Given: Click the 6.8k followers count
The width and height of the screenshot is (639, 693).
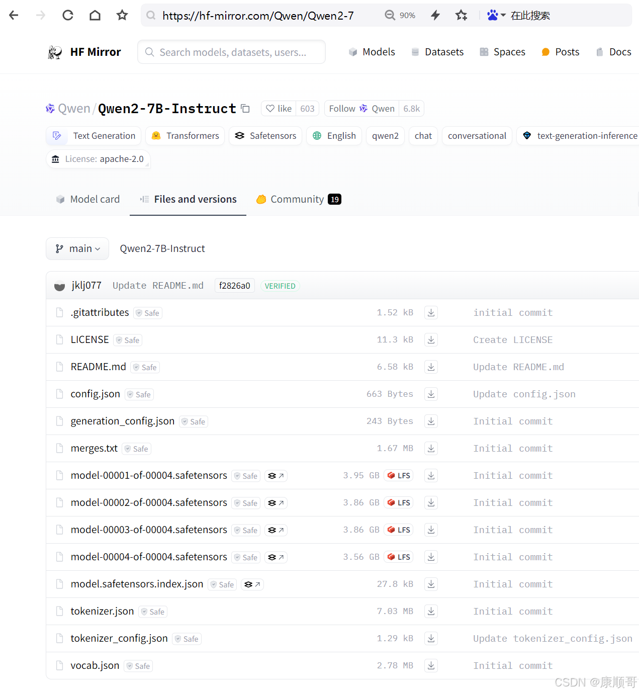Looking at the screenshot, I should click(x=411, y=109).
